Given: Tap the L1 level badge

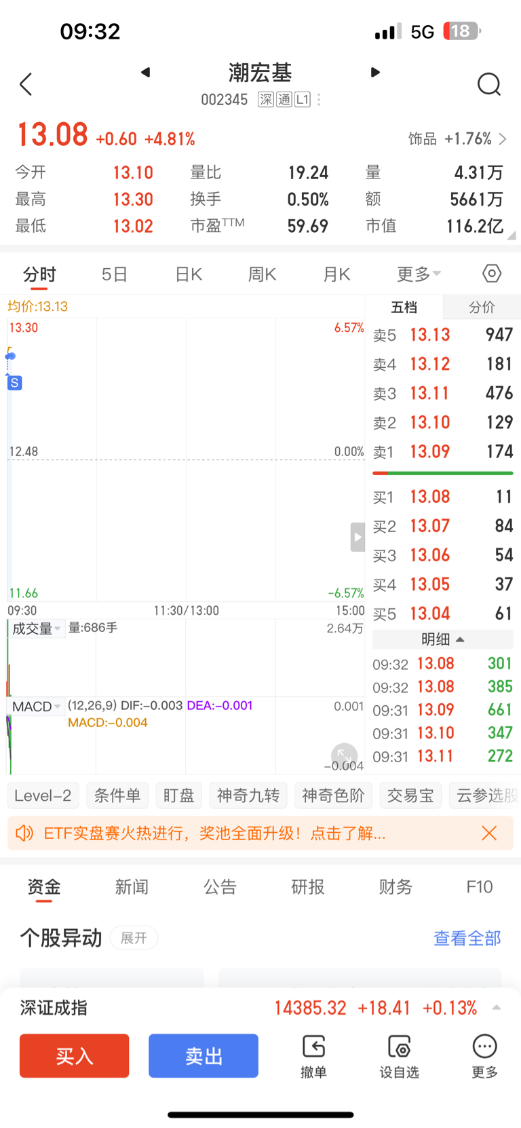Looking at the screenshot, I should click(x=303, y=100).
